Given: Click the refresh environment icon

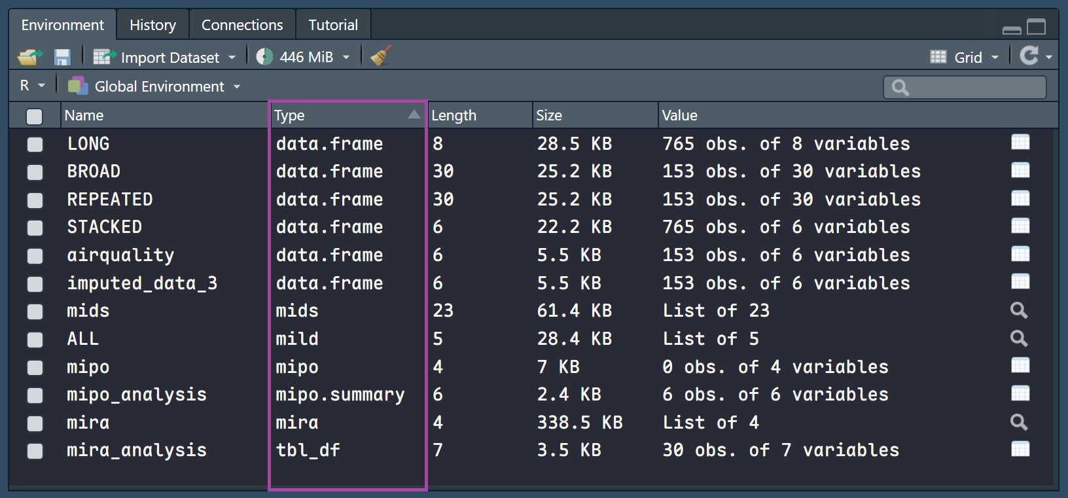Looking at the screenshot, I should pyautogui.click(x=1029, y=56).
